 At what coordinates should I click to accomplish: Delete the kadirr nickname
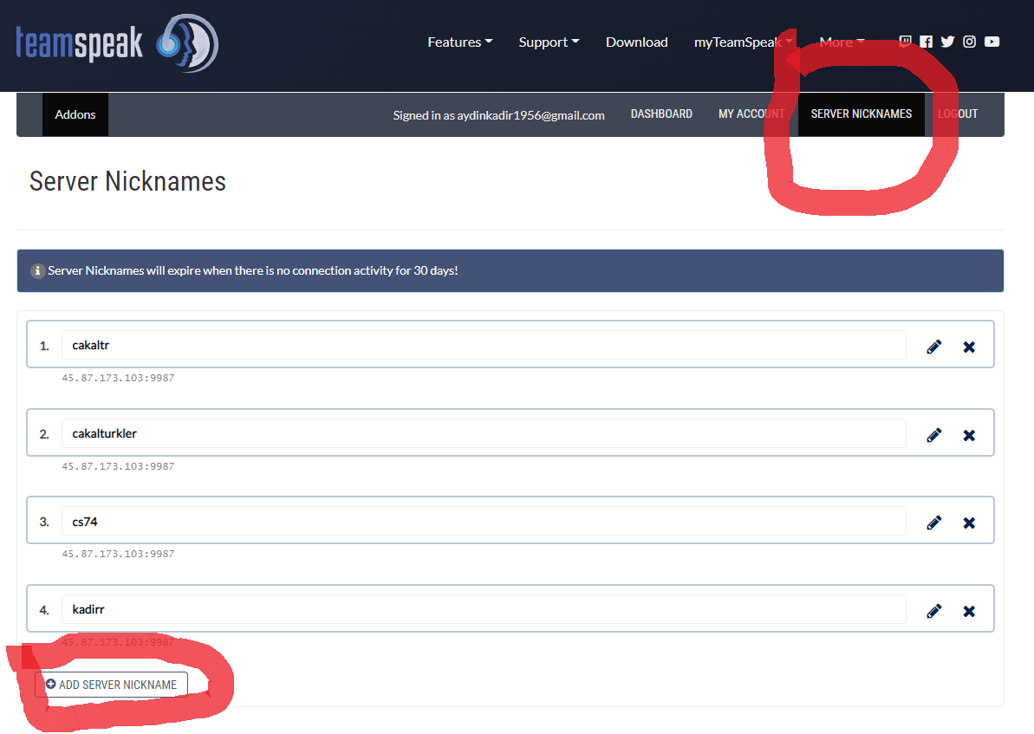pos(969,611)
